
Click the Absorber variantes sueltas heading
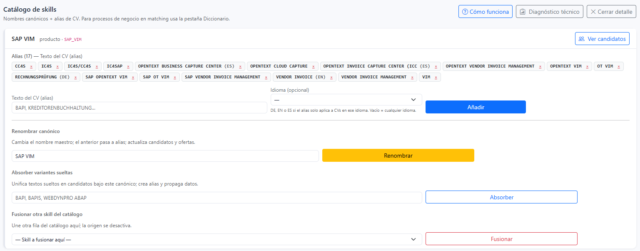pos(42,173)
